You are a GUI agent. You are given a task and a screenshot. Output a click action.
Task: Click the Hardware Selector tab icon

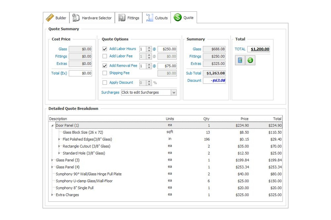pyautogui.click(x=76, y=18)
